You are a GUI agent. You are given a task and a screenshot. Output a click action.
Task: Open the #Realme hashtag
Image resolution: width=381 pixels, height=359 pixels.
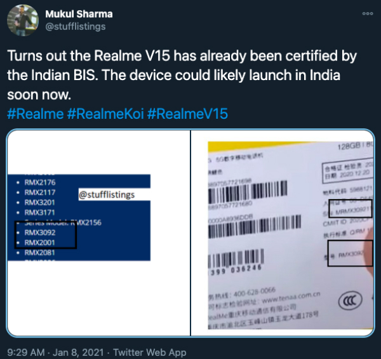point(36,114)
